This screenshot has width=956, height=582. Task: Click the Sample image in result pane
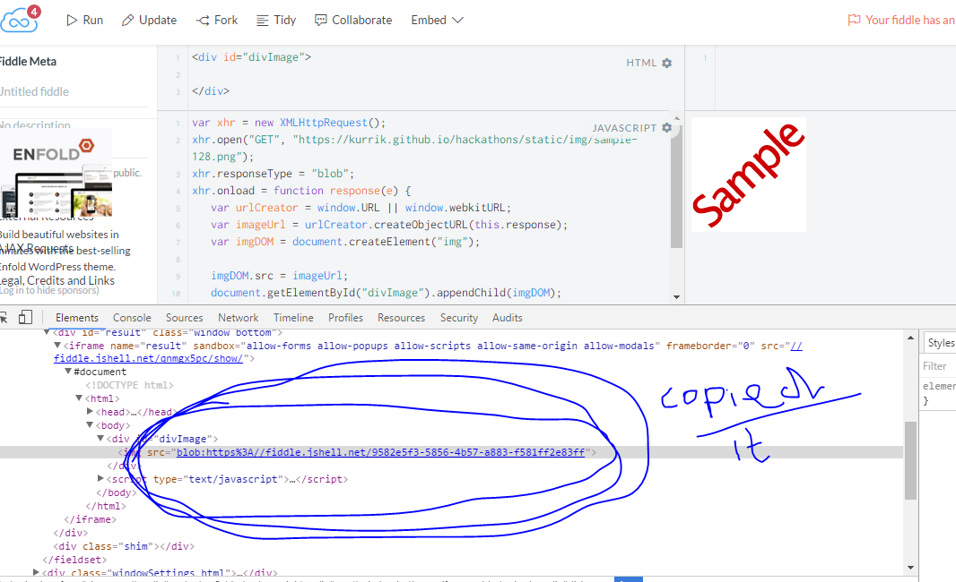pyautogui.click(x=749, y=175)
